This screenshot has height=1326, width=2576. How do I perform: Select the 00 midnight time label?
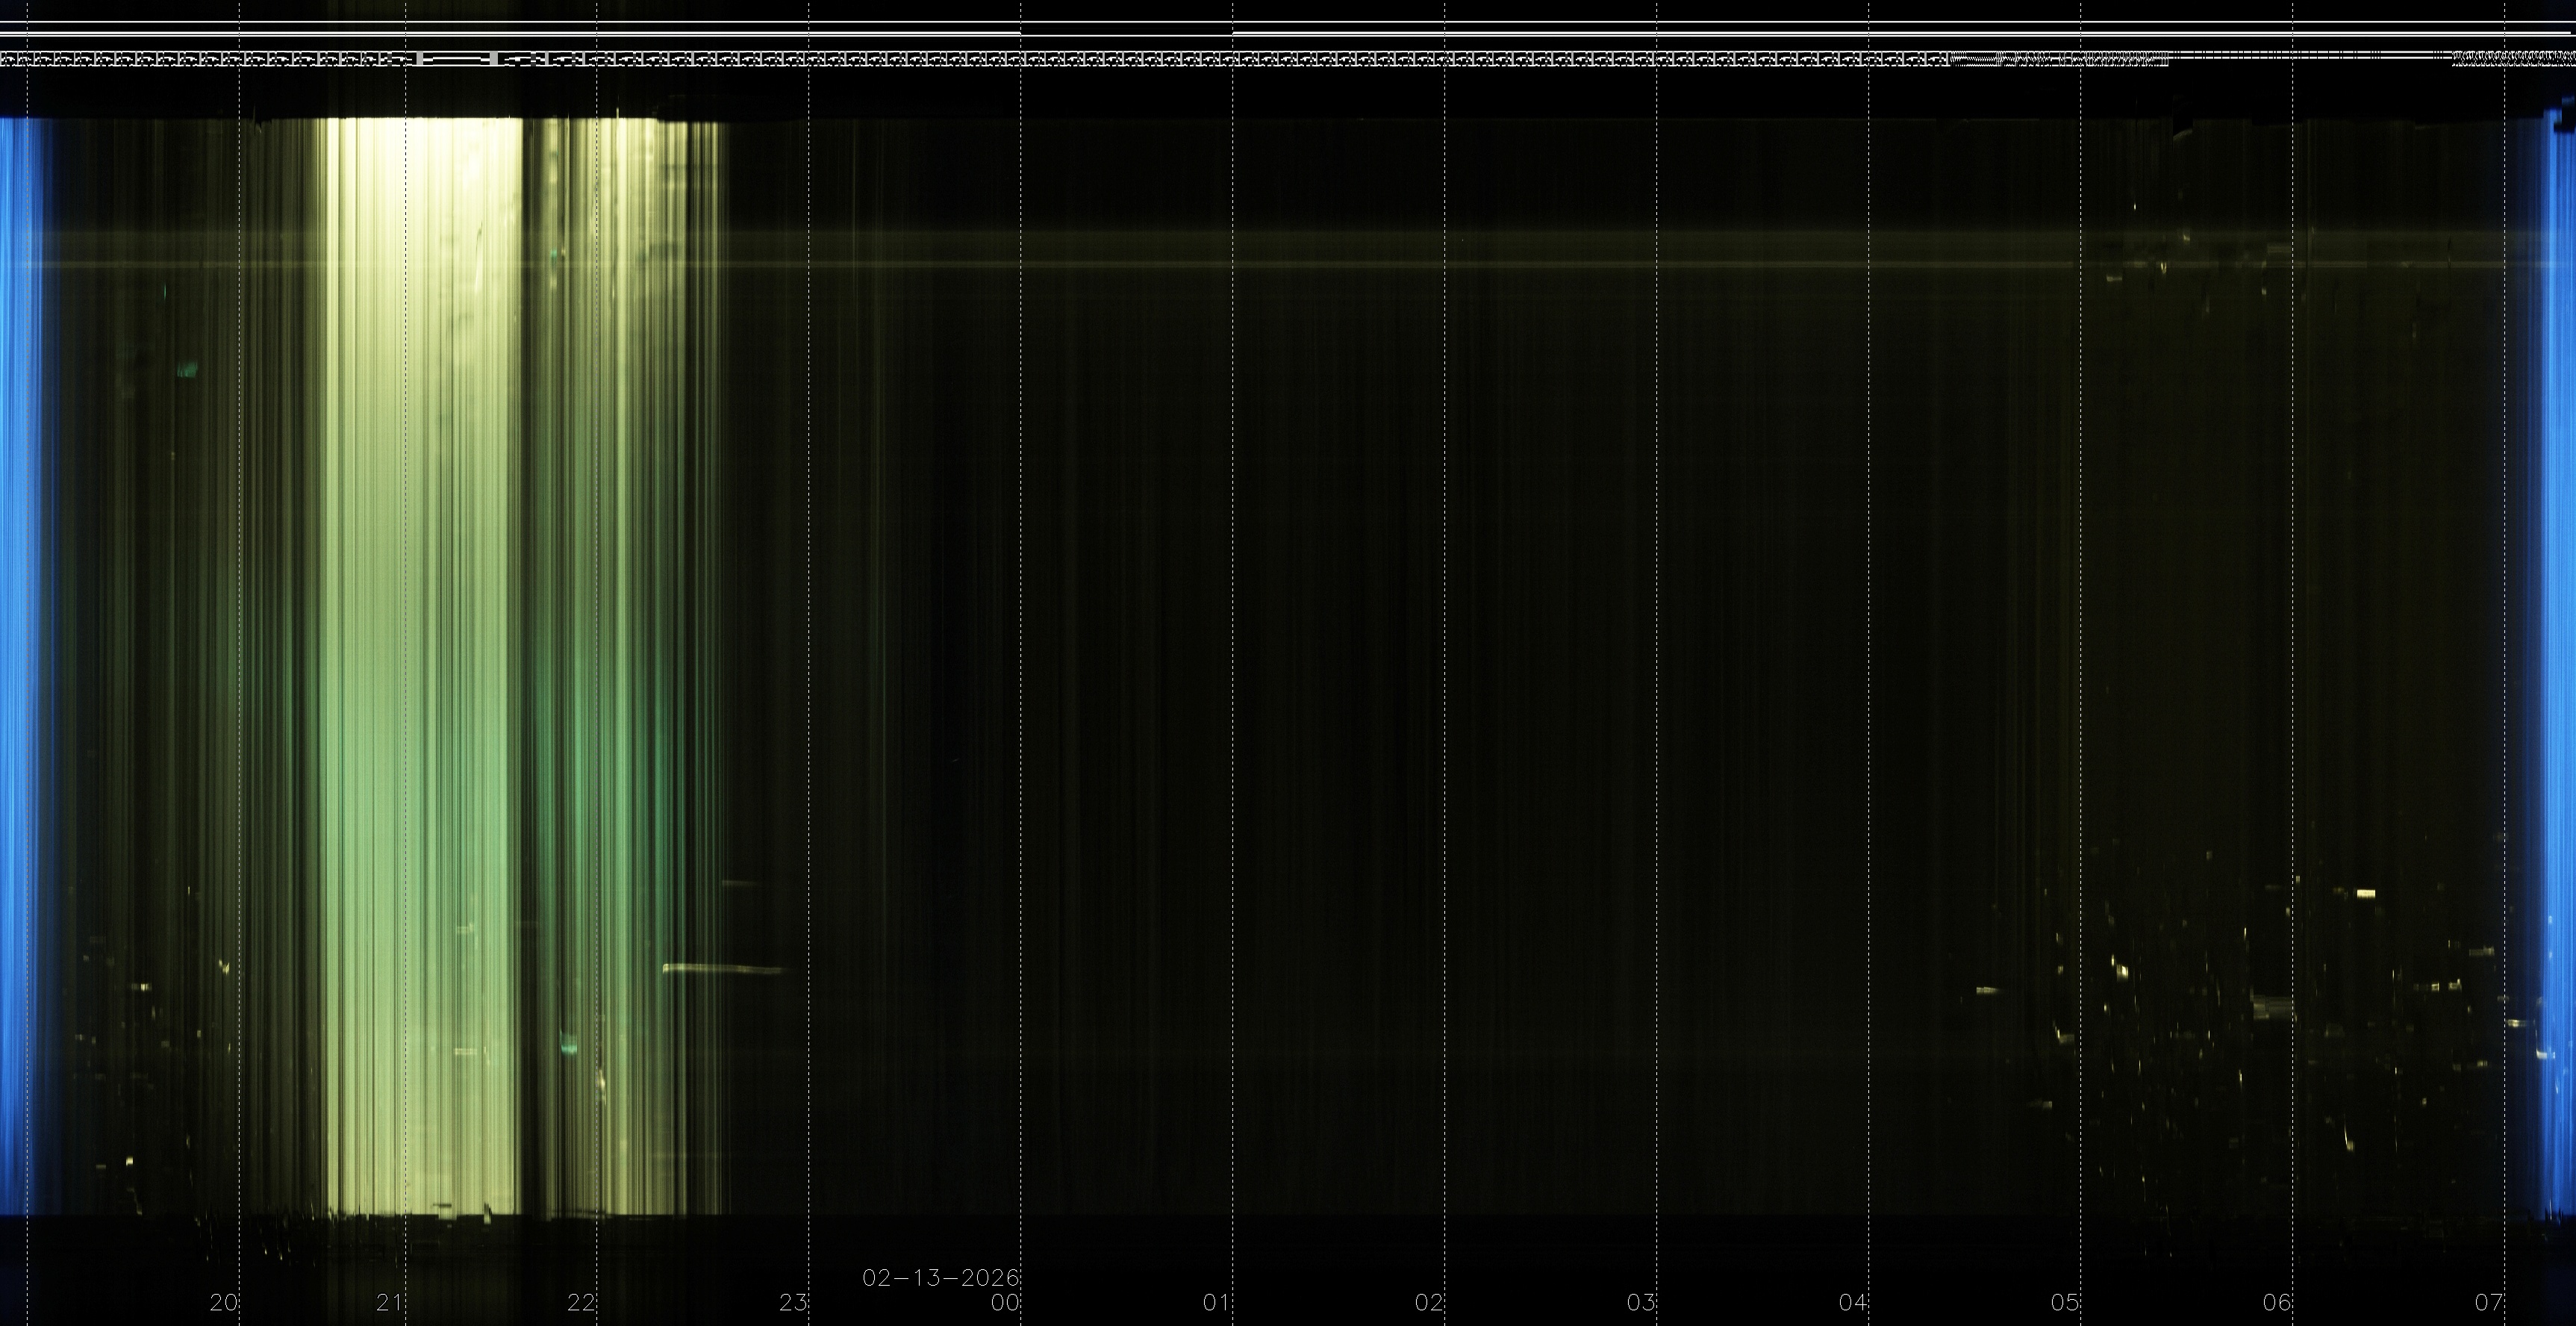pyautogui.click(x=1005, y=1302)
